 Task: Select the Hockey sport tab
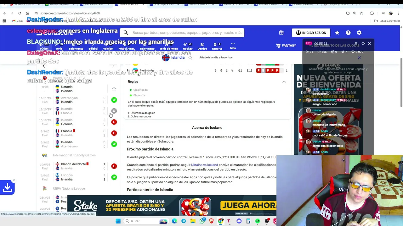(188, 46)
